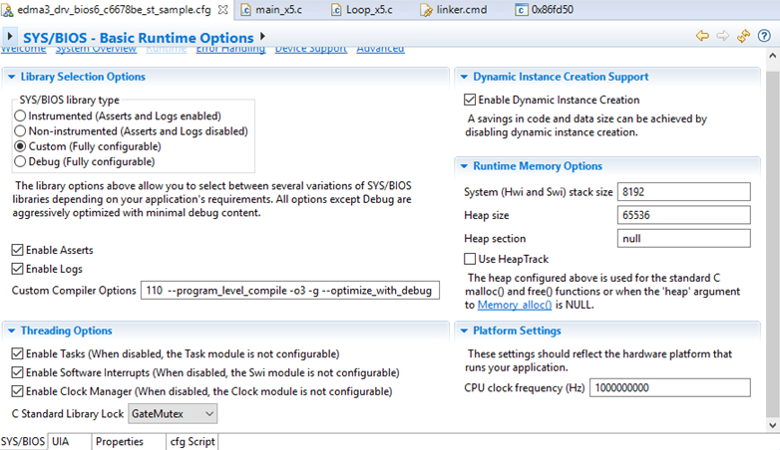Click the forward navigation arrow icon
The height and width of the screenshot is (450, 780).
click(723, 37)
